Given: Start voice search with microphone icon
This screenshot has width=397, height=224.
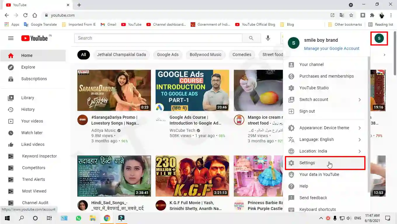Looking at the screenshot, I should pos(268,38).
